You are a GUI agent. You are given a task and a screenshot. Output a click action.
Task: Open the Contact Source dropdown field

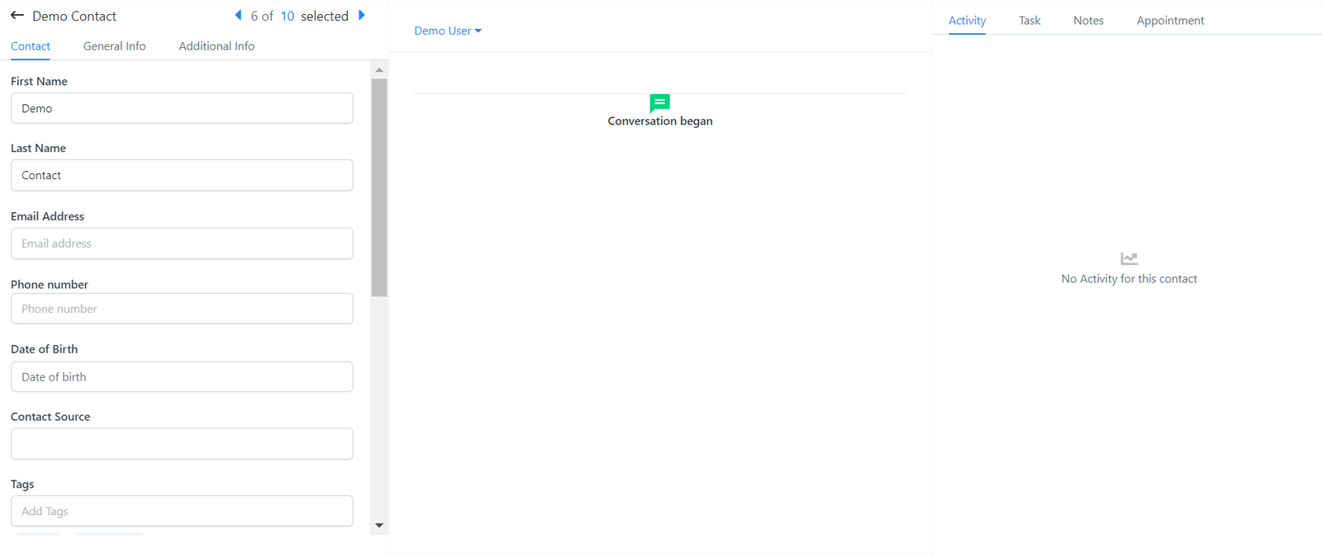[x=182, y=444]
